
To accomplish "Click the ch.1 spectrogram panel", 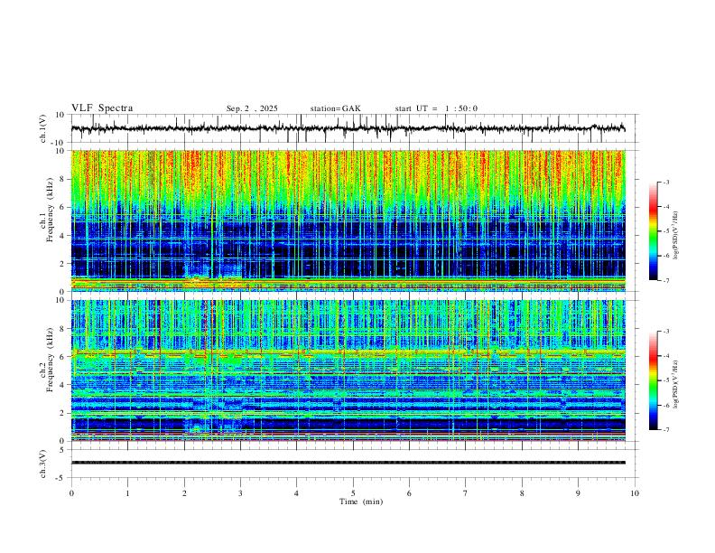I will (x=348, y=220).
